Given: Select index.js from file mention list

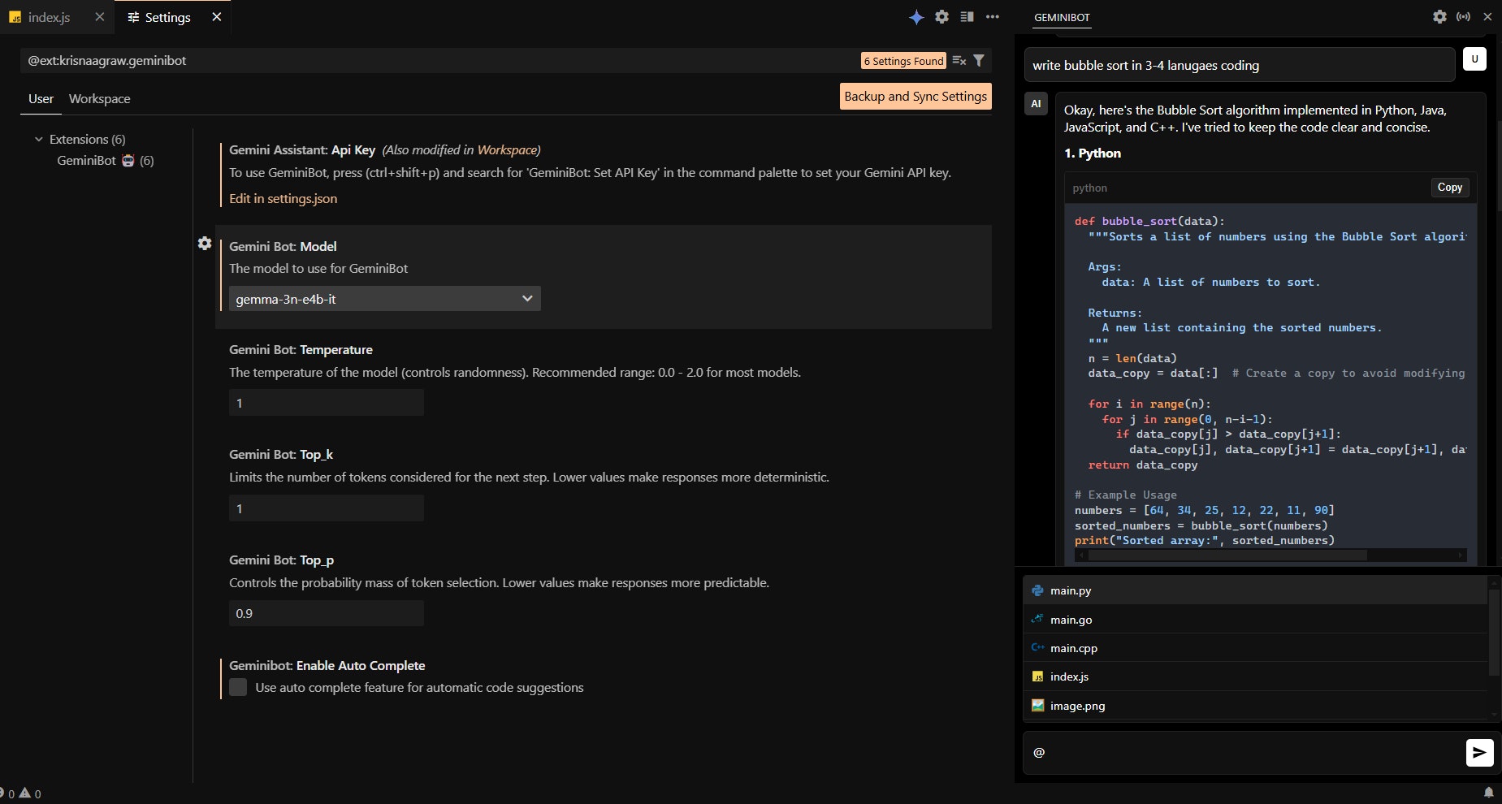Looking at the screenshot, I should pyautogui.click(x=1255, y=676).
